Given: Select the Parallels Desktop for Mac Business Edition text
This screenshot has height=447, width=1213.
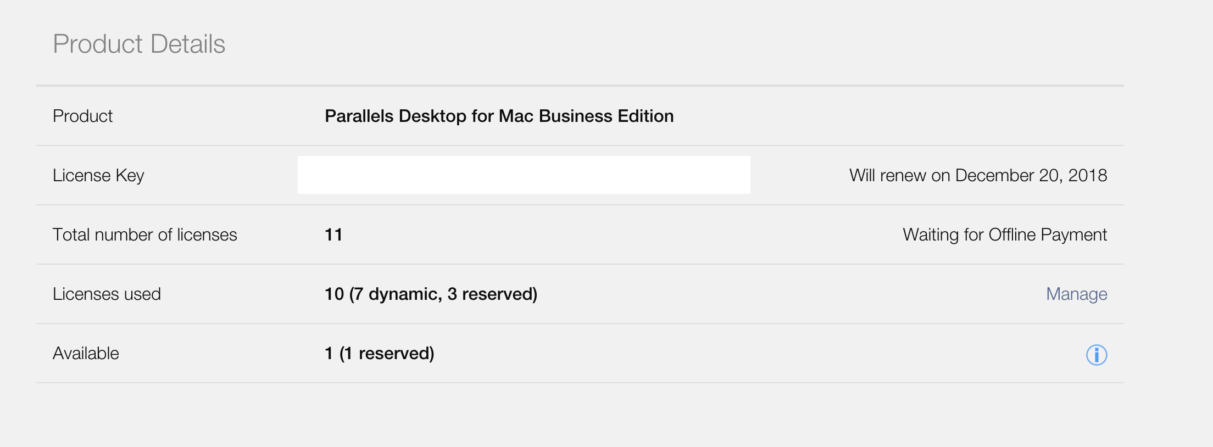Looking at the screenshot, I should click(x=499, y=116).
